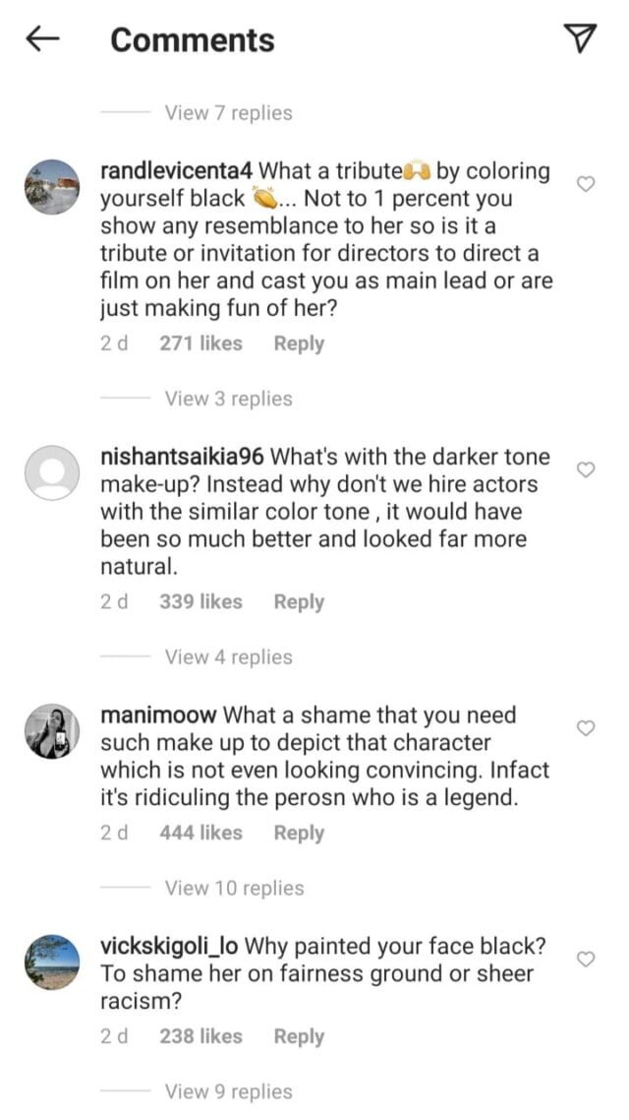Open the share/send paper plane icon

click(x=581, y=38)
